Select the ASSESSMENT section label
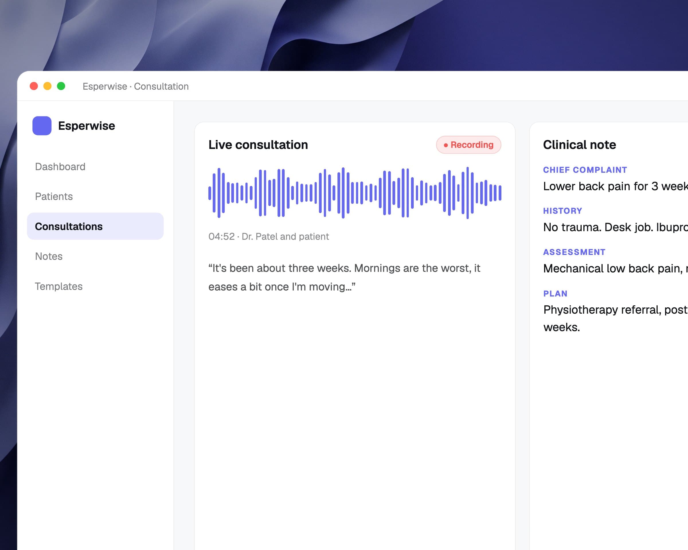Screen dimensions: 688x550 click(574, 252)
